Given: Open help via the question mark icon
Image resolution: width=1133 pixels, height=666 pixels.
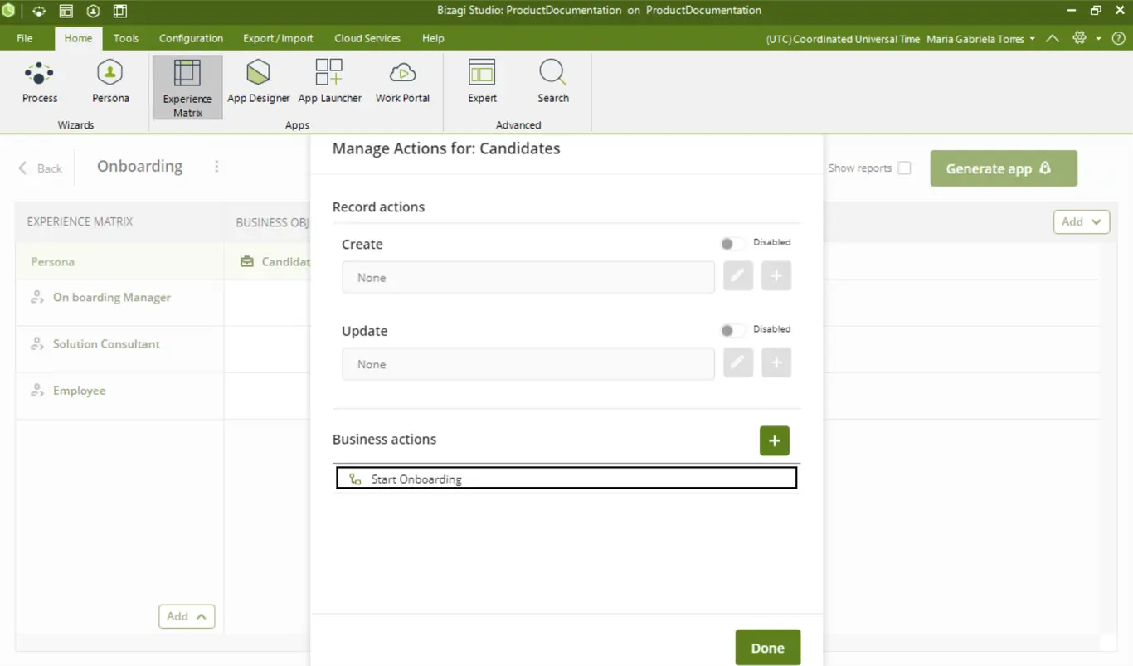Looking at the screenshot, I should coord(1119,38).
